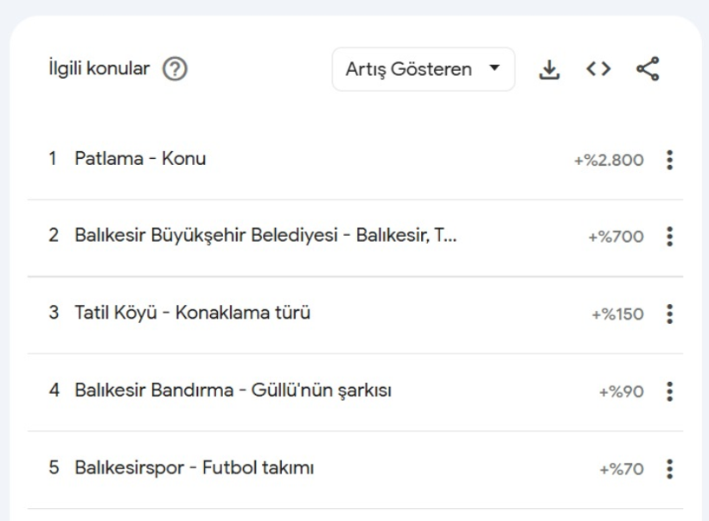Open more options for Balıkesir Büyükşehir Belediyesi

click(669, 237)
